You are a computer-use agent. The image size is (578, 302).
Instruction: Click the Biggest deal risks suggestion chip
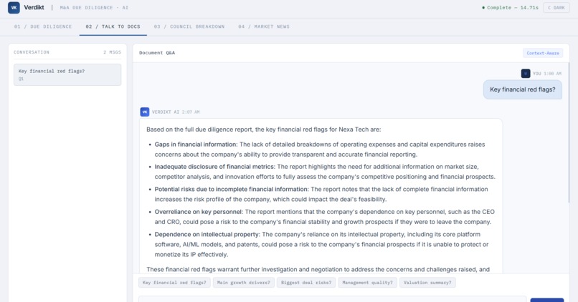click(x=306, y=283)
